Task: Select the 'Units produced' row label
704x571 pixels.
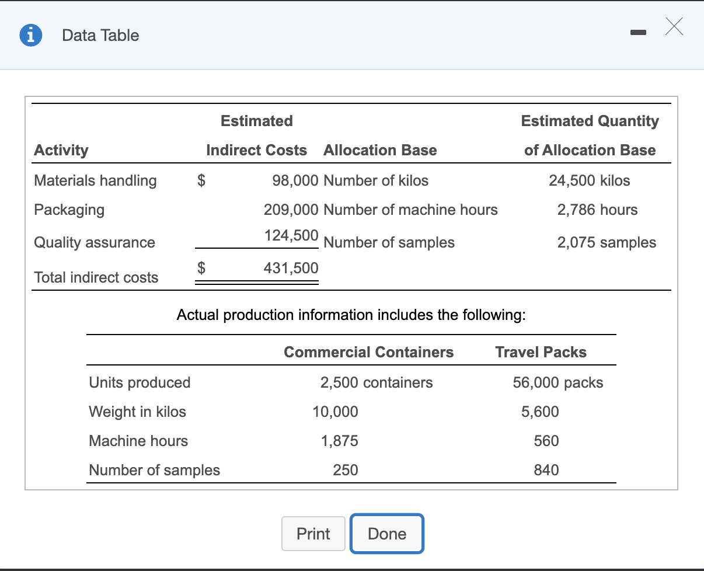Action: (140, 382)
